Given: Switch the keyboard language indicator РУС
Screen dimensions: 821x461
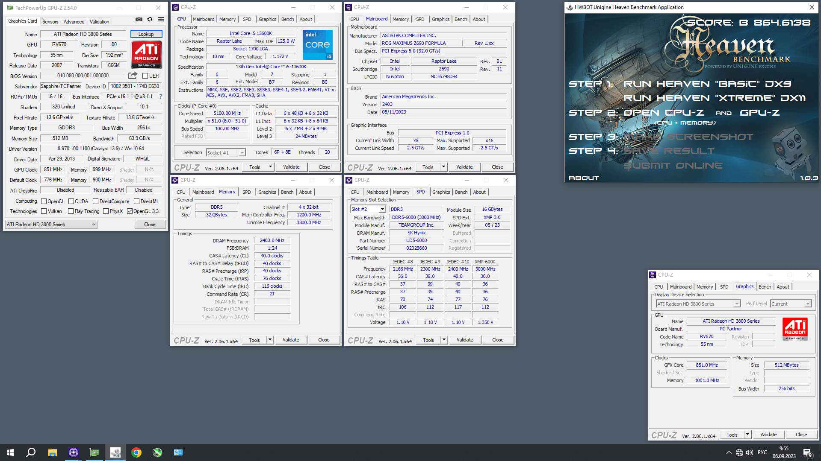Looking at the screenshot, I should (x=762, y=452).
